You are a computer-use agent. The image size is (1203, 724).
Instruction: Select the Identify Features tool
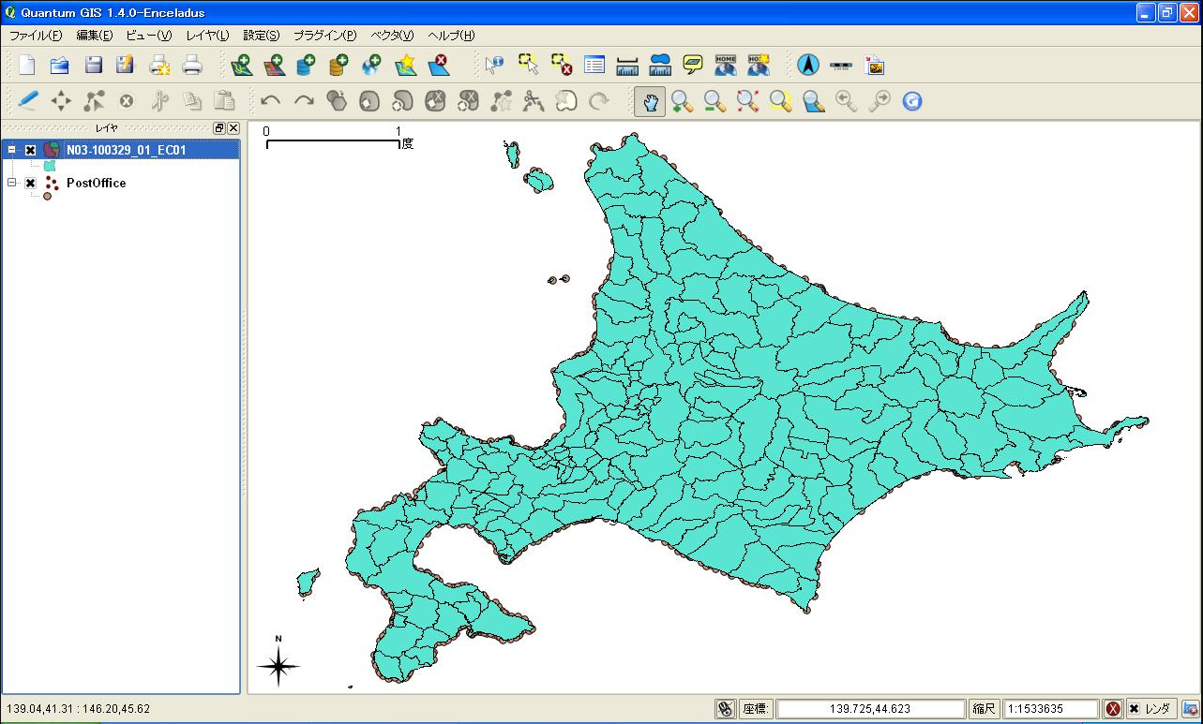point(494,66)
